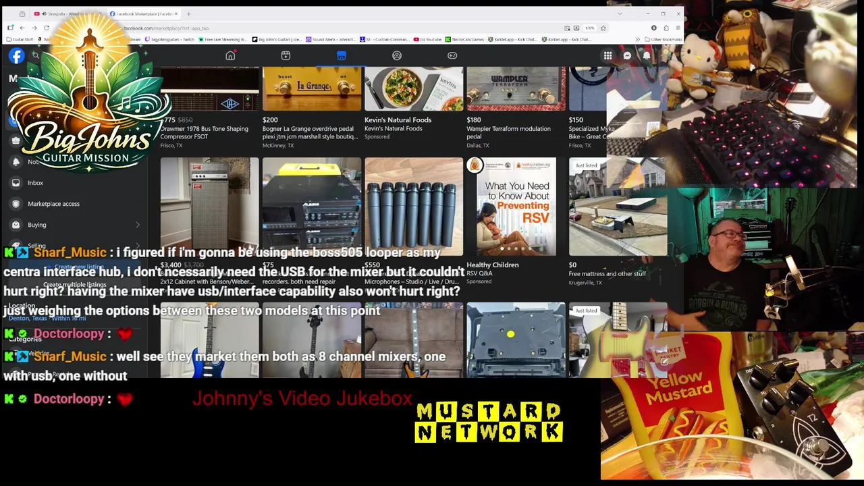Open the Messenger chat icon
This screenshot has height=486, width=864.
pyautogui.click(x=627, y=56)
